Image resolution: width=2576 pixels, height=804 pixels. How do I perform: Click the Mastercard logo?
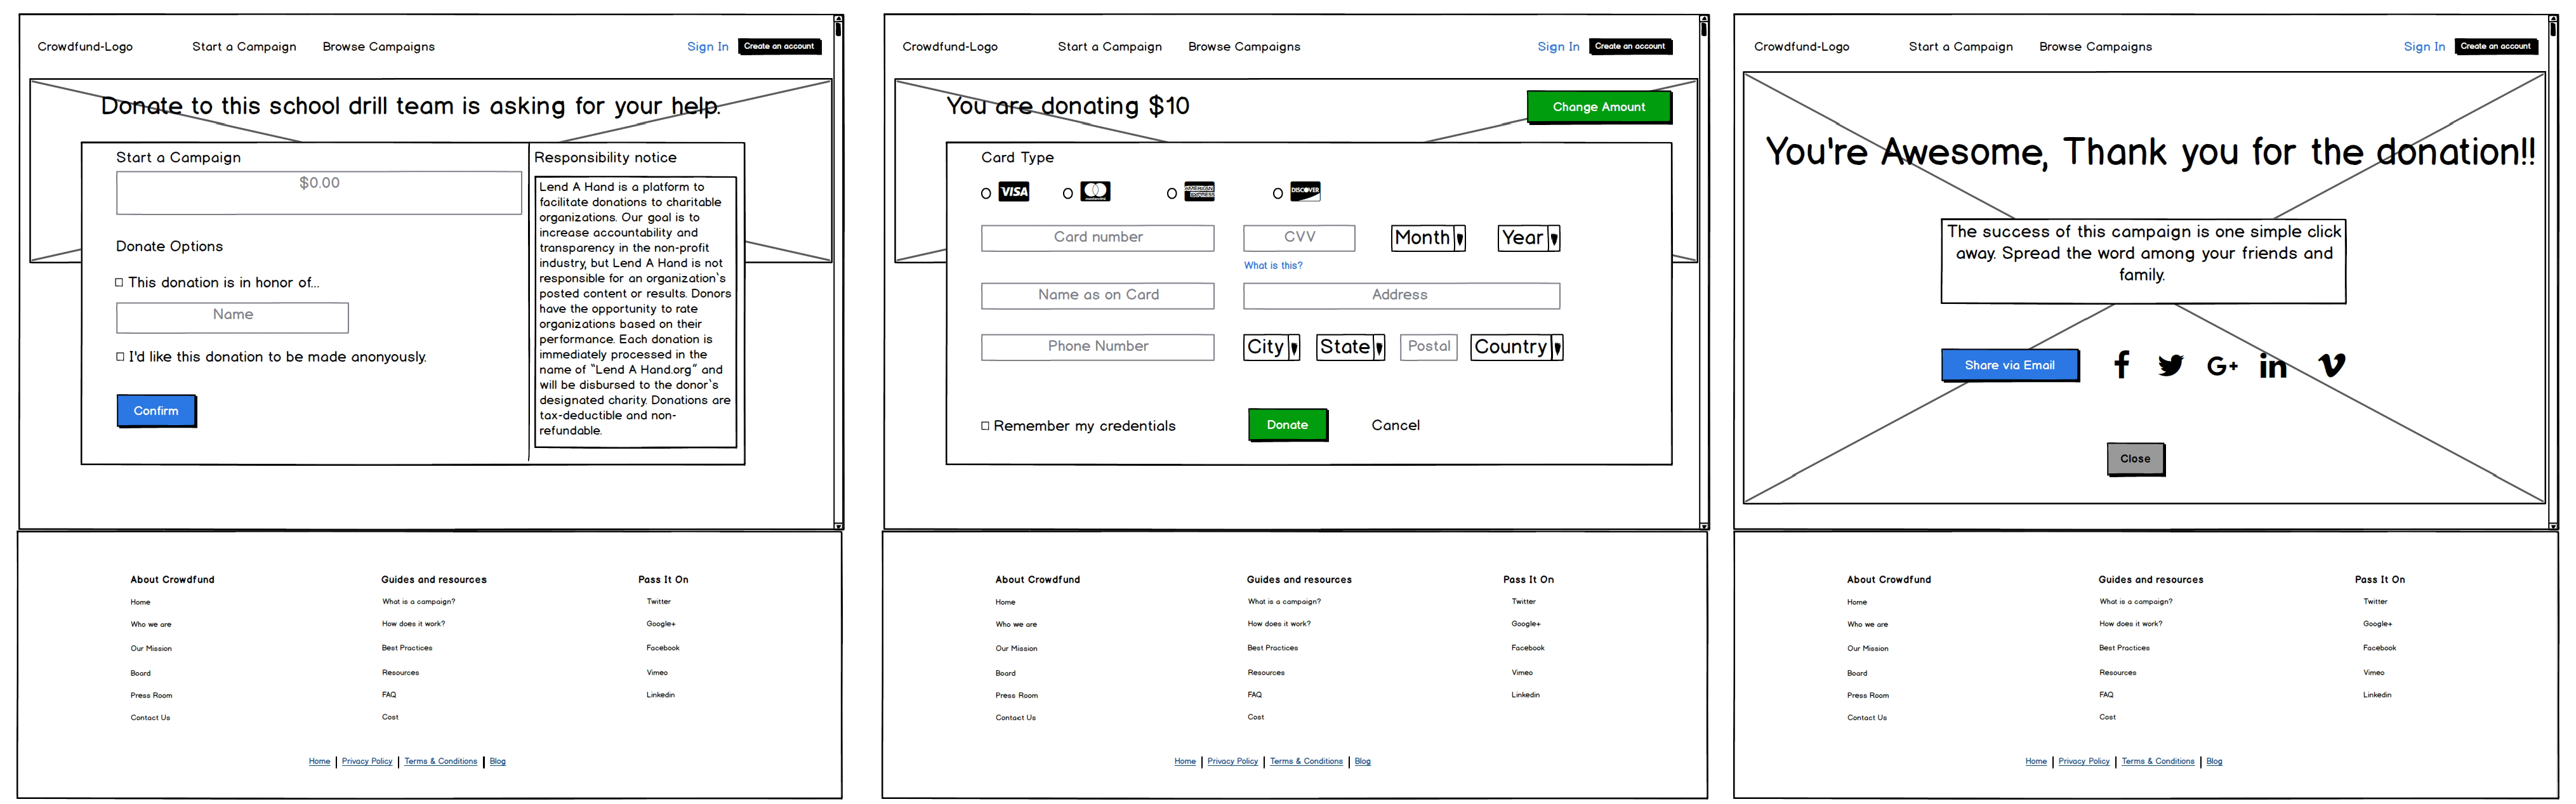[x=1095, y=191]
